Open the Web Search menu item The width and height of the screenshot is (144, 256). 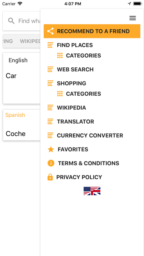tap(75, 70)
